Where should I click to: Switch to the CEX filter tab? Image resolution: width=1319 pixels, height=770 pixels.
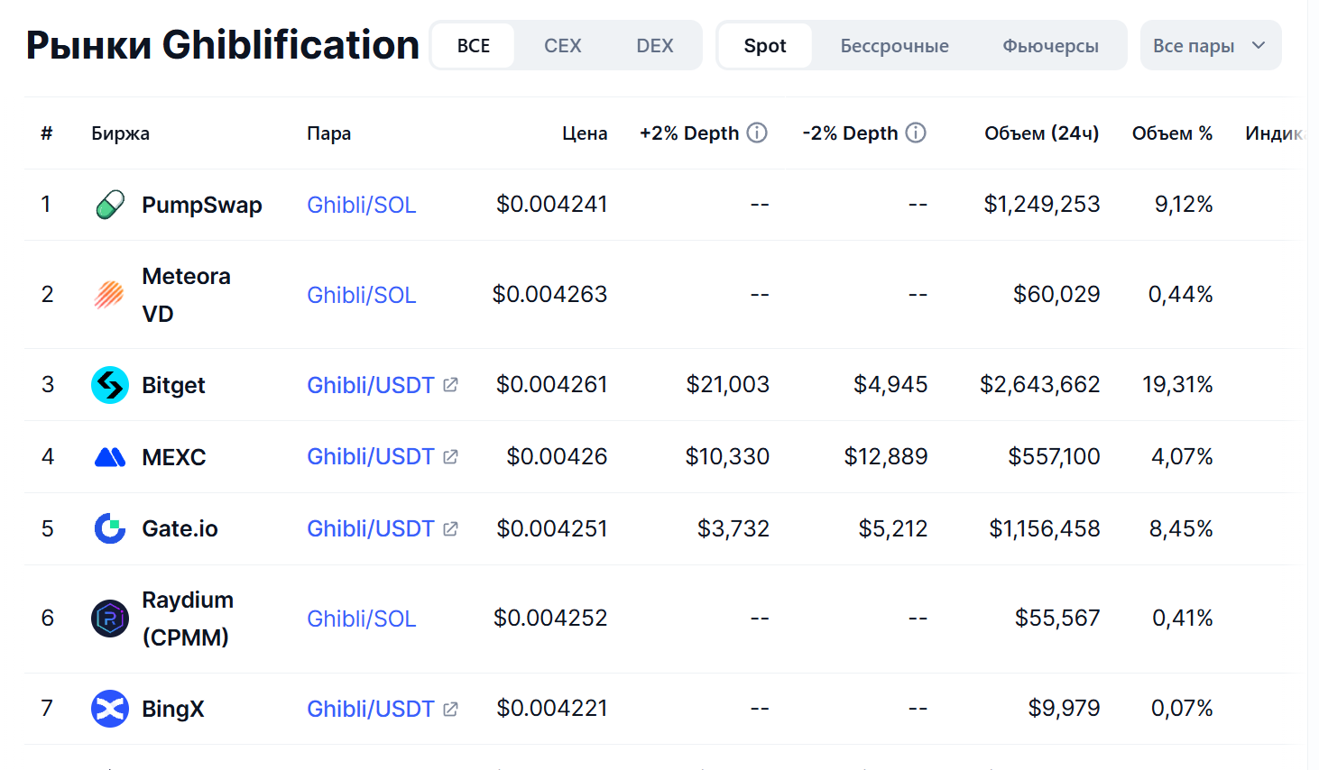tap(563, 46)
